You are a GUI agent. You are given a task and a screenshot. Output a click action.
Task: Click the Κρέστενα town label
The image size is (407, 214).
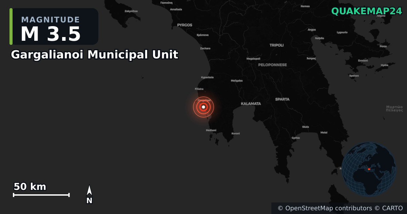(202, 35)
